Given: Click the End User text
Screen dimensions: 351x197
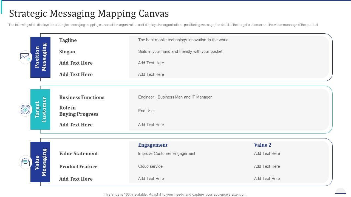Looking at the screenshot, I should coord(146,111).
